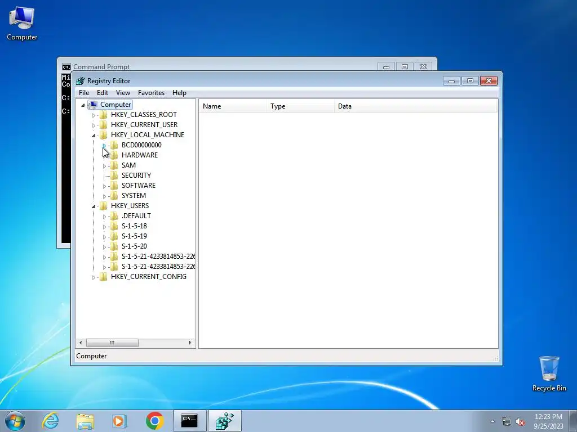577x432 pixels.
Task: Expand the .DEFAULT key
Action: point(104,217)
